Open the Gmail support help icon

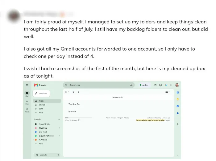(155, 85)
